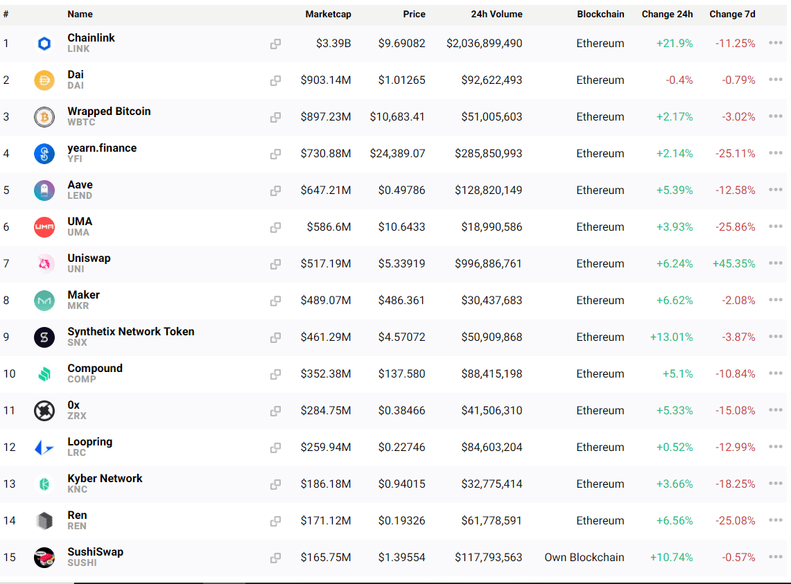
Task: Click the SushiSwap logo icon
Action: pyautogui.click(x=44, y=558)
